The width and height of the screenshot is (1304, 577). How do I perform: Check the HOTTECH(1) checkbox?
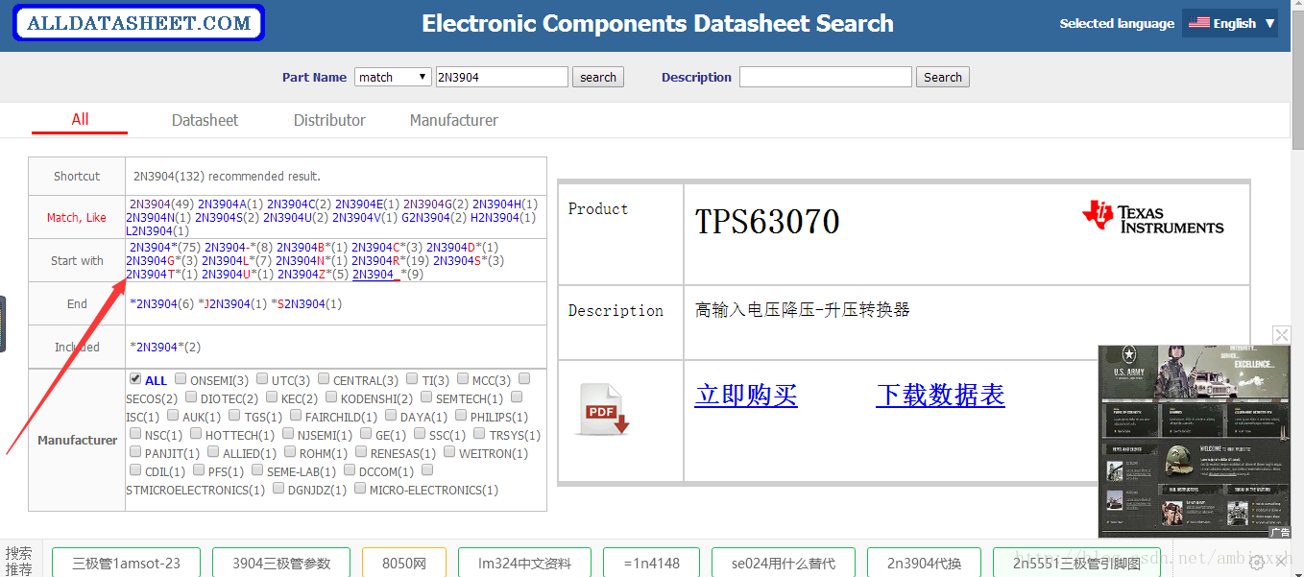[x=196, y=434]
